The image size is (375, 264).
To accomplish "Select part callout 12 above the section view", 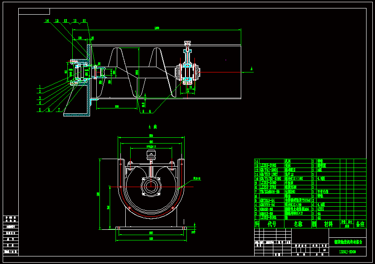I will coord(65,21).
